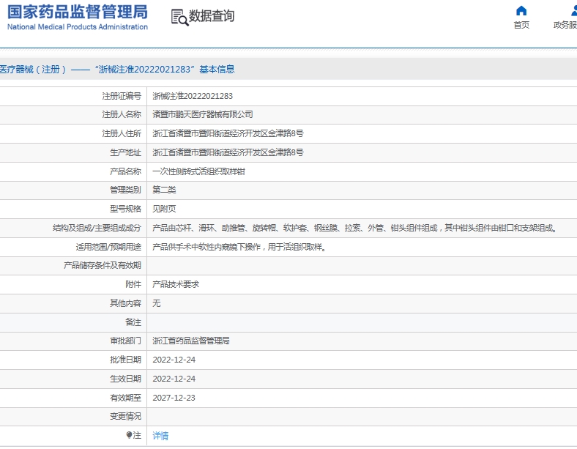Click the 批准日期 label

(125, 360)
